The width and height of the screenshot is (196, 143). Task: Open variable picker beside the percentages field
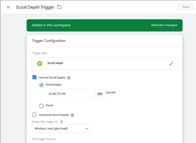(x=100, y=94)
